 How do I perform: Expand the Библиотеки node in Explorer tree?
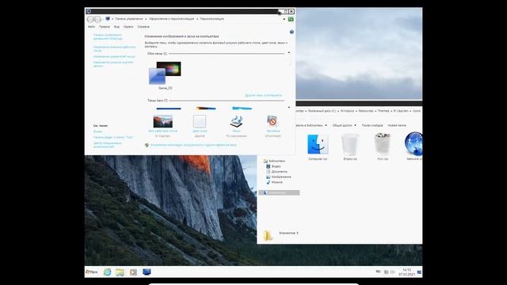pyautogui.click(x=274, y=161)
